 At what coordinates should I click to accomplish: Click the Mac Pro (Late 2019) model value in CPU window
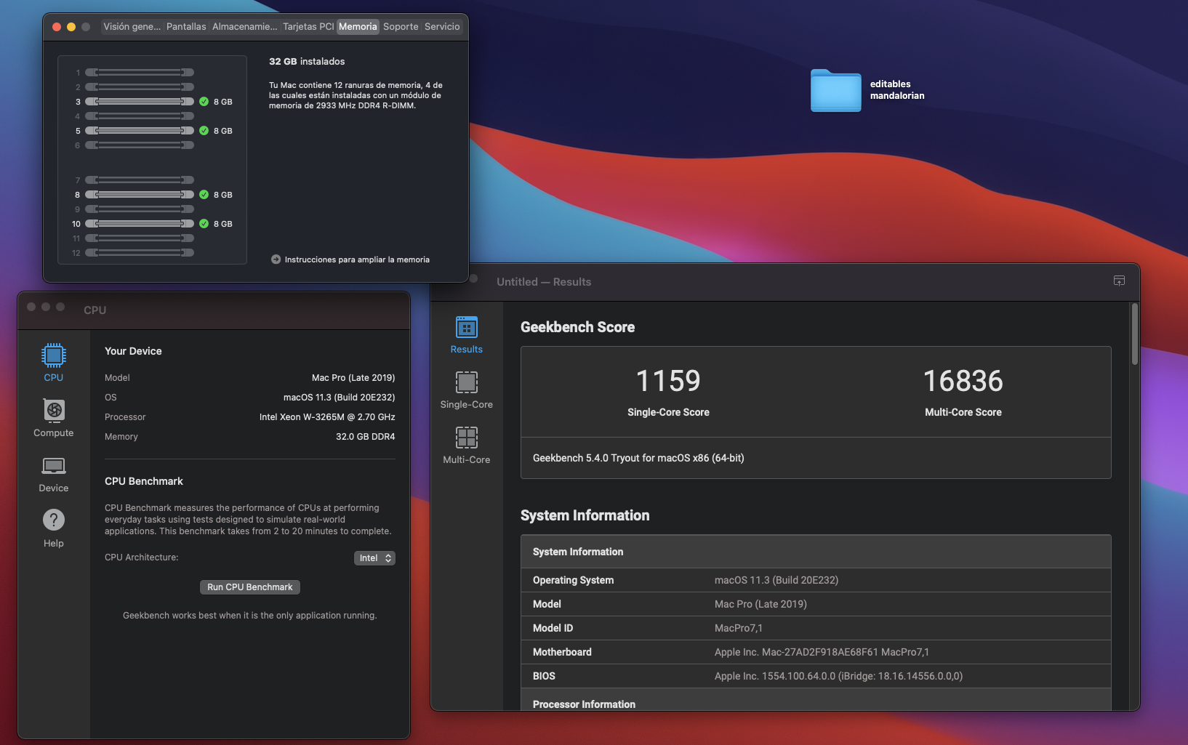pos(353,378)
